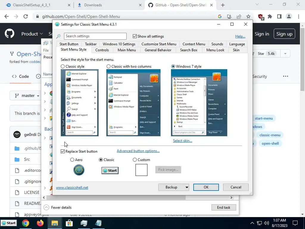Click the Google icon in address bar
Screen dimensions: 305x229
(x=220, y=17)
